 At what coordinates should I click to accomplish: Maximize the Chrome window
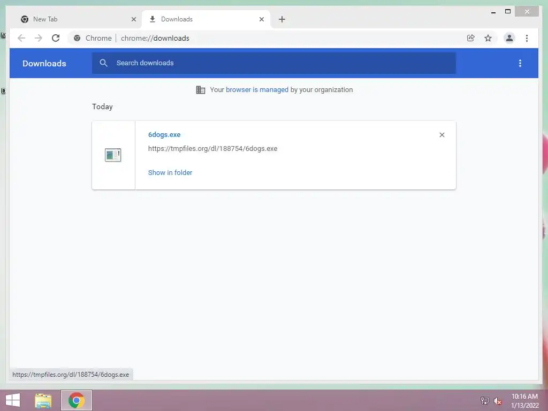pos(508,12)
